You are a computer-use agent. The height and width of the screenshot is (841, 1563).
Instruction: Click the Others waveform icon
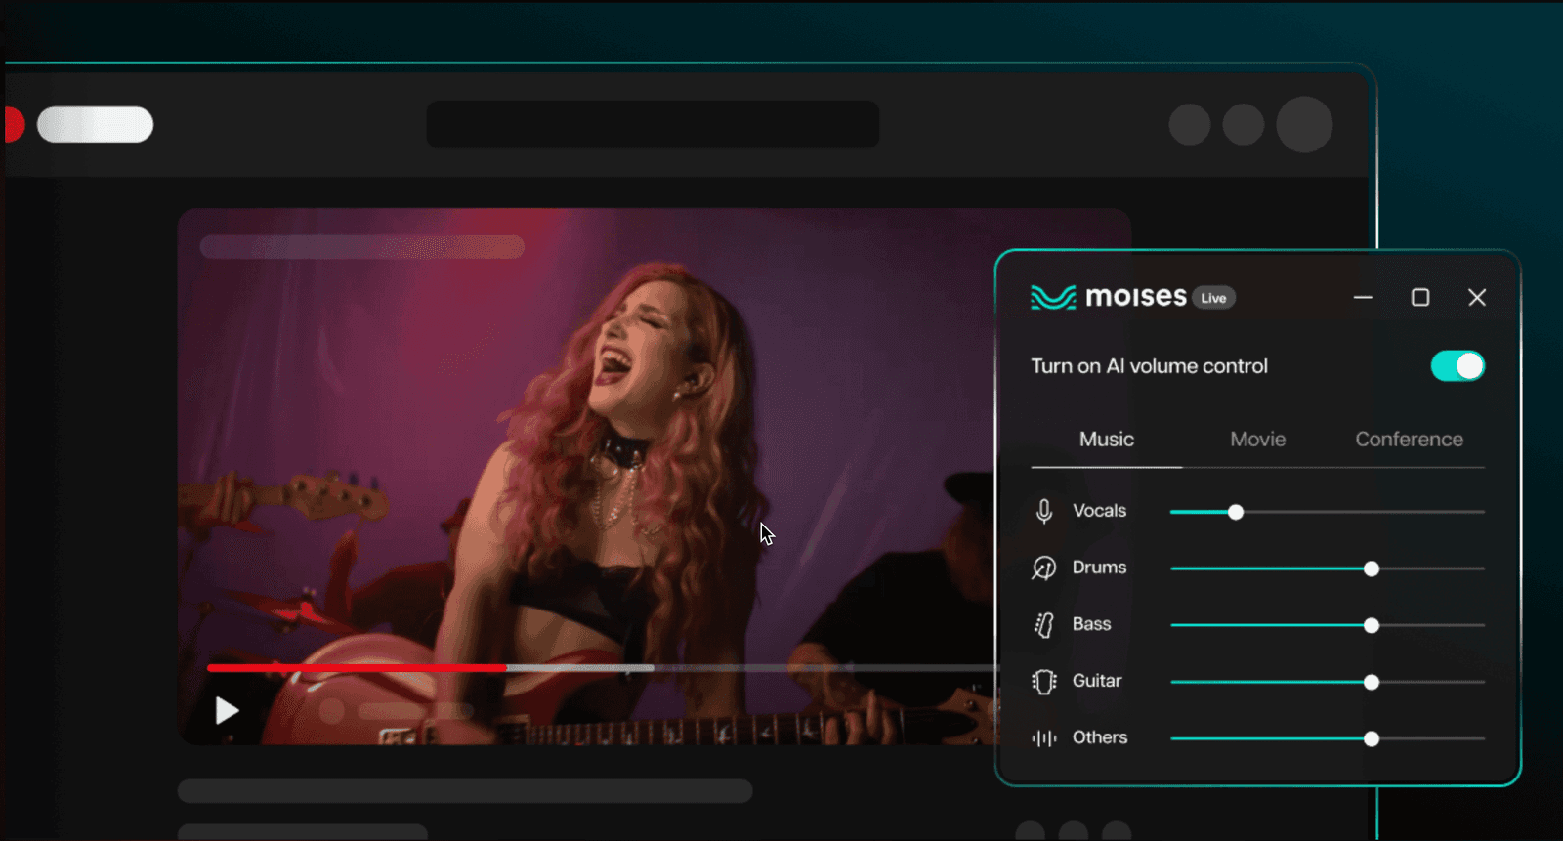[1043, 737]
